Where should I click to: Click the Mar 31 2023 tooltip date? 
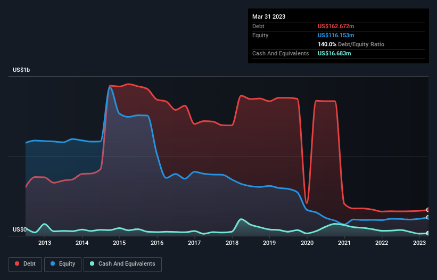[x=269, y=17]
